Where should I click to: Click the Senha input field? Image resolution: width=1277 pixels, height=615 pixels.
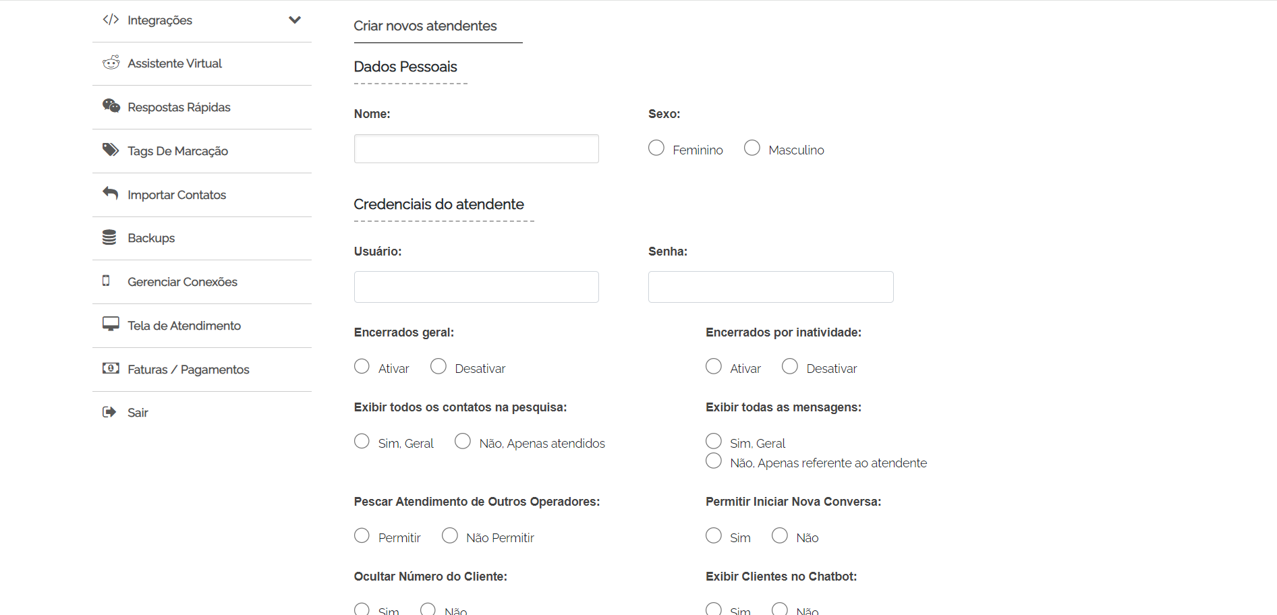point(771,287)
